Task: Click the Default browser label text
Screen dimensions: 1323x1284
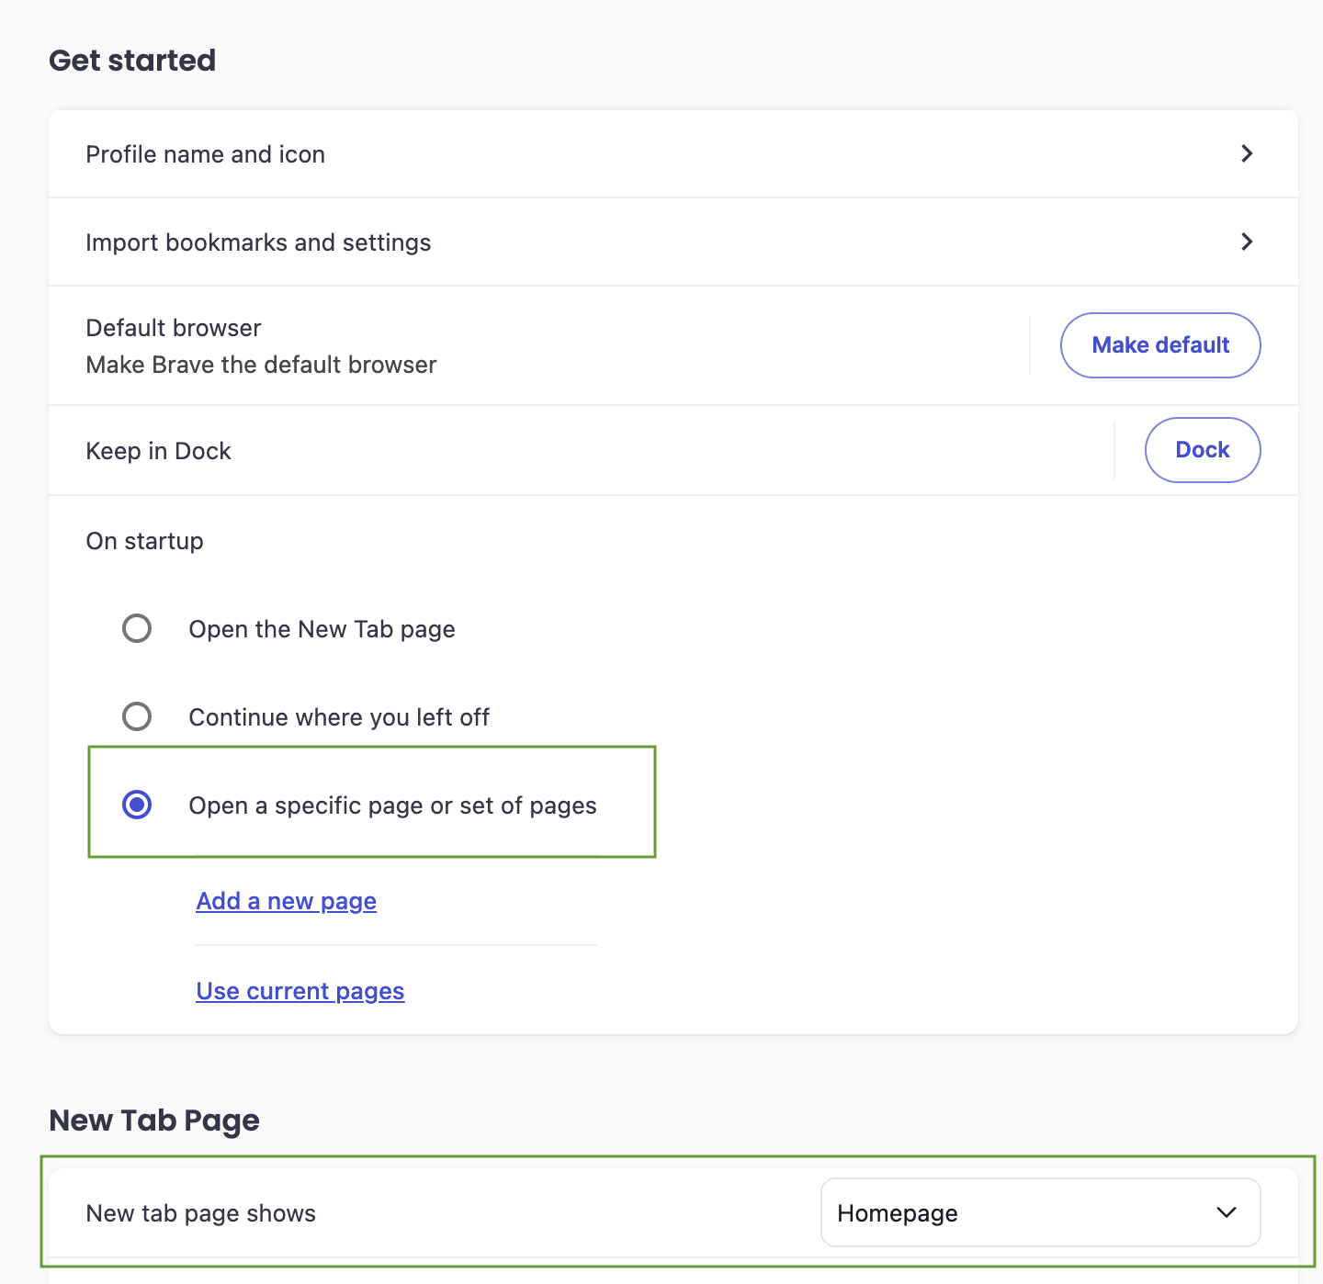Action: click(x=173, y=328)
